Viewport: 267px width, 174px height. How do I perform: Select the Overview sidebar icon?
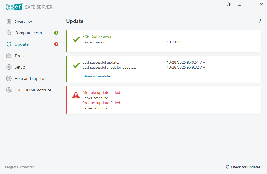[8, 21]
